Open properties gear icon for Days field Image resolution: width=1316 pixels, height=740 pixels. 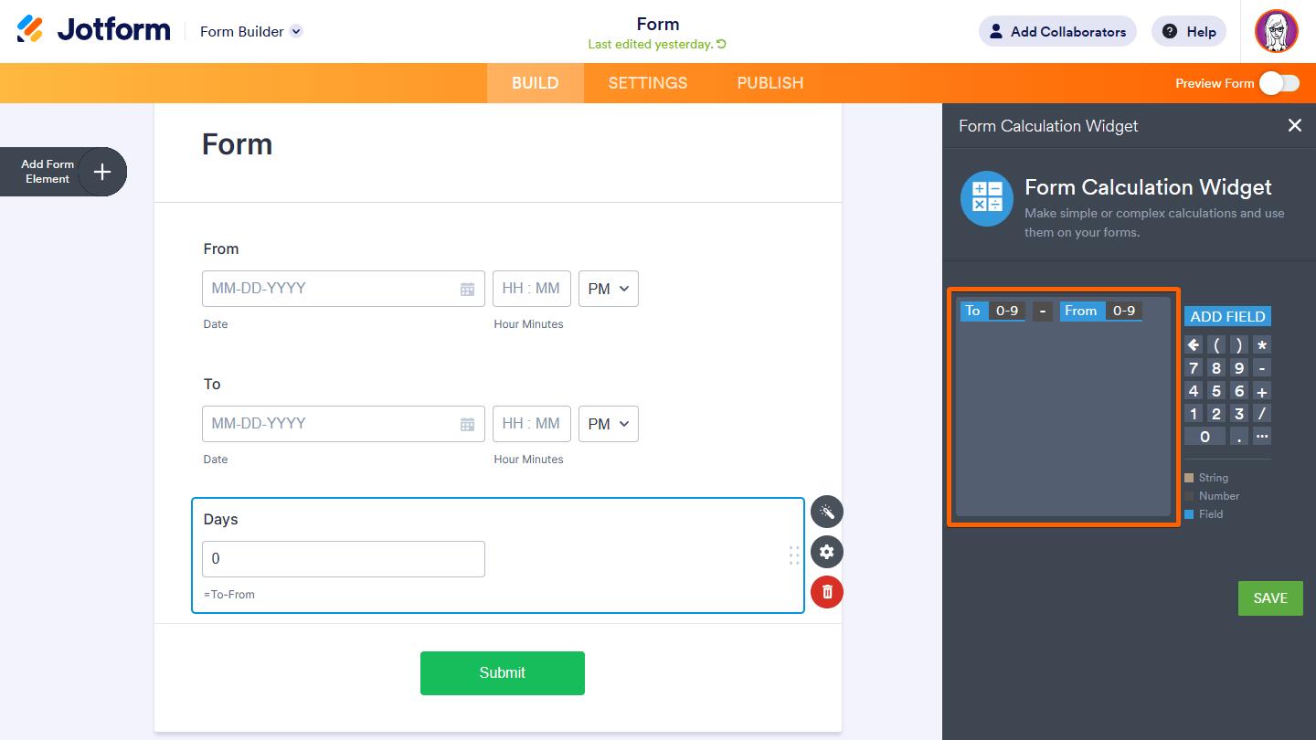tap(827, 552)
